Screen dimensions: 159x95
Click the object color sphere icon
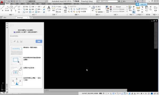[x=111, y=7]
